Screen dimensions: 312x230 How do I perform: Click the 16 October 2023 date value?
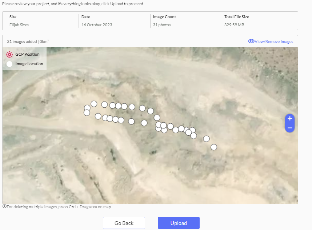[x=97, y=25]
